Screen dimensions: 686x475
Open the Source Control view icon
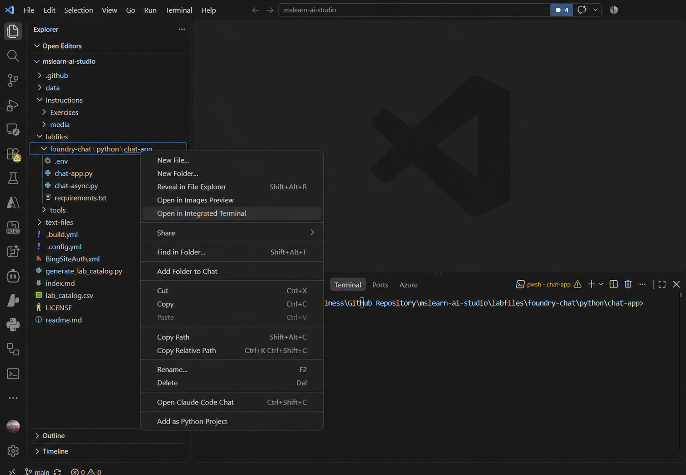pos(13,81)
